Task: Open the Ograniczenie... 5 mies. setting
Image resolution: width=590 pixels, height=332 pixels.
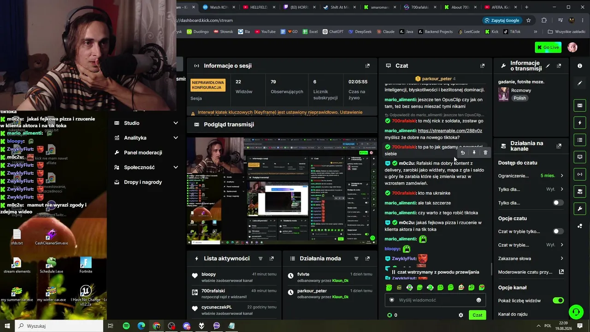Action: coord(531,176)
